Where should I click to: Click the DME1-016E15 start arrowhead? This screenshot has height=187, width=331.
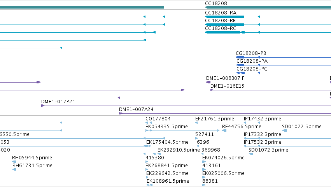pyautogui.click(x=212, y=90)
